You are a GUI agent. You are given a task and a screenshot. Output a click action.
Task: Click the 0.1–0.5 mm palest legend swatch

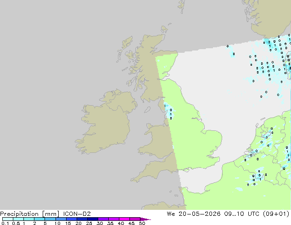(x=8, y=219)
